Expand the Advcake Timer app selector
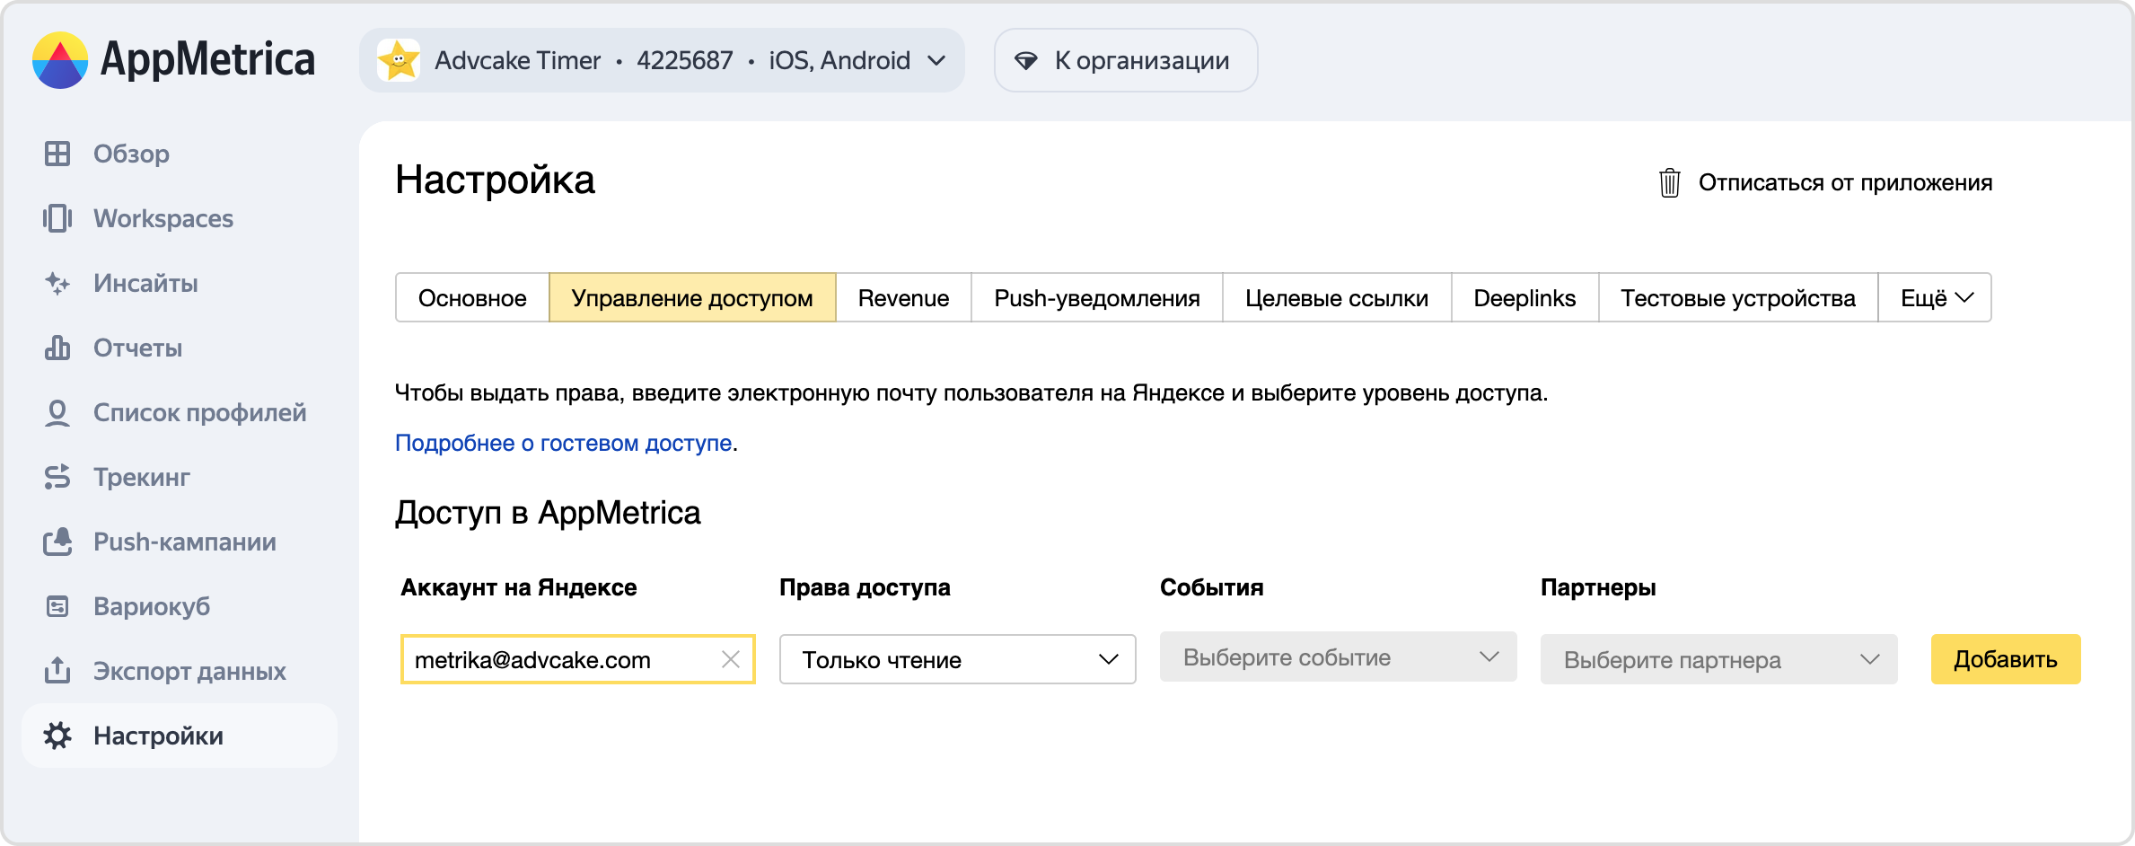Screen dimensions: 2135x846 coord(663,60)
